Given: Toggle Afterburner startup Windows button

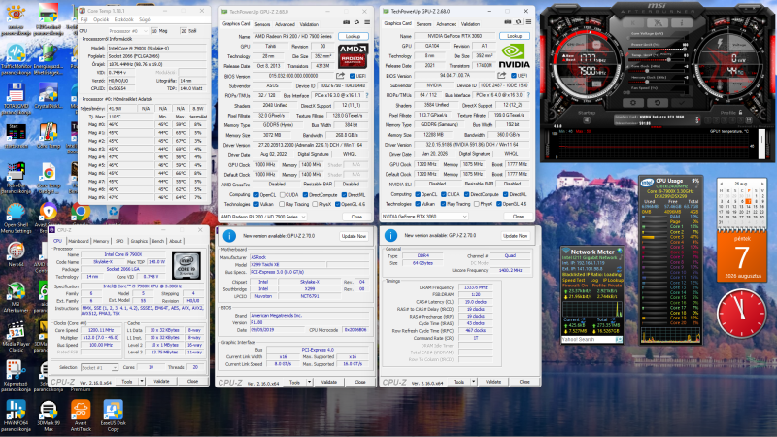Looking at the screenshot, I should coord(587,120).
